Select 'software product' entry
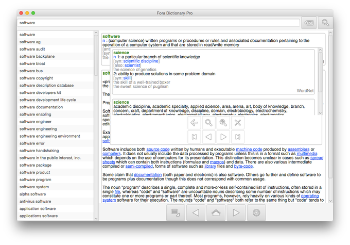 tap(56, 172)
